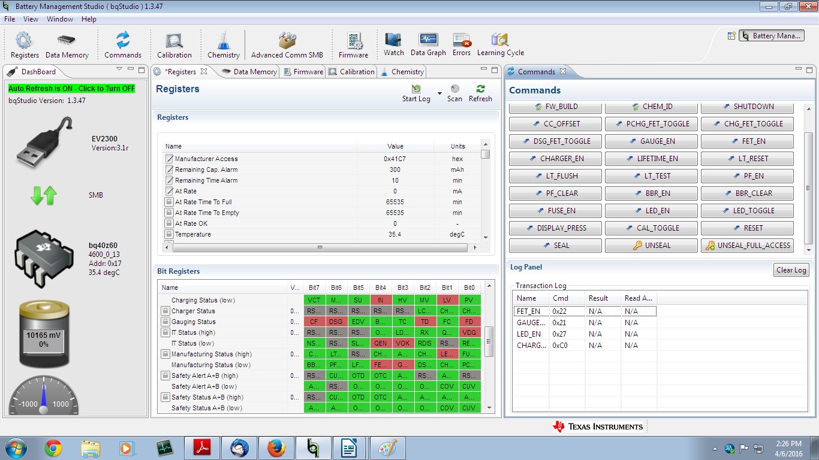Toggle the LED_TOGGLE command button

[x=747, y=211]
